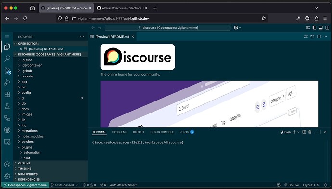Bookmark this page with the star
Image resolution: width=332 pixels, height=189 pixels.
[x=264, y=18]
